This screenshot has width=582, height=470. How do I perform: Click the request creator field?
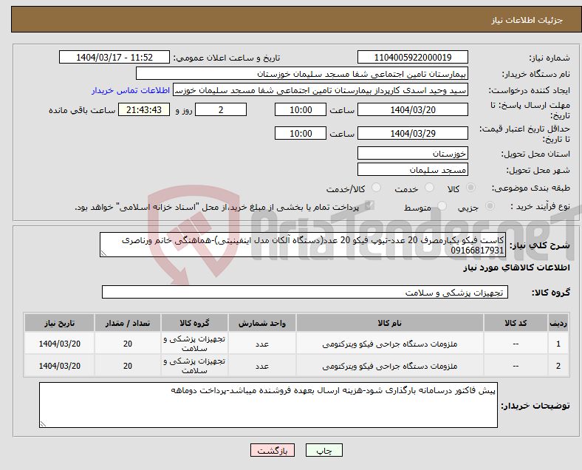coord(321,90)
